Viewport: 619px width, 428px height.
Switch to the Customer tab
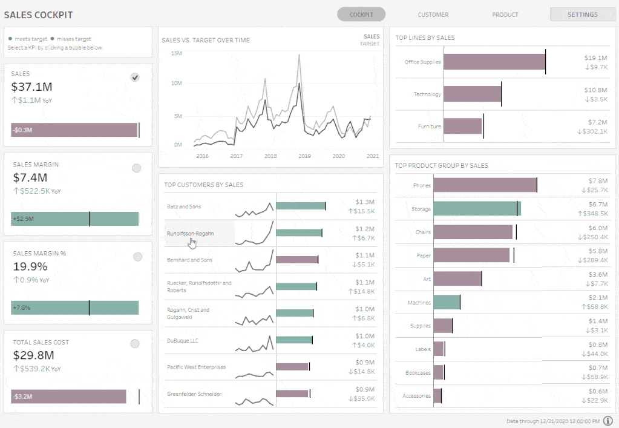click(x=433, y=15)
